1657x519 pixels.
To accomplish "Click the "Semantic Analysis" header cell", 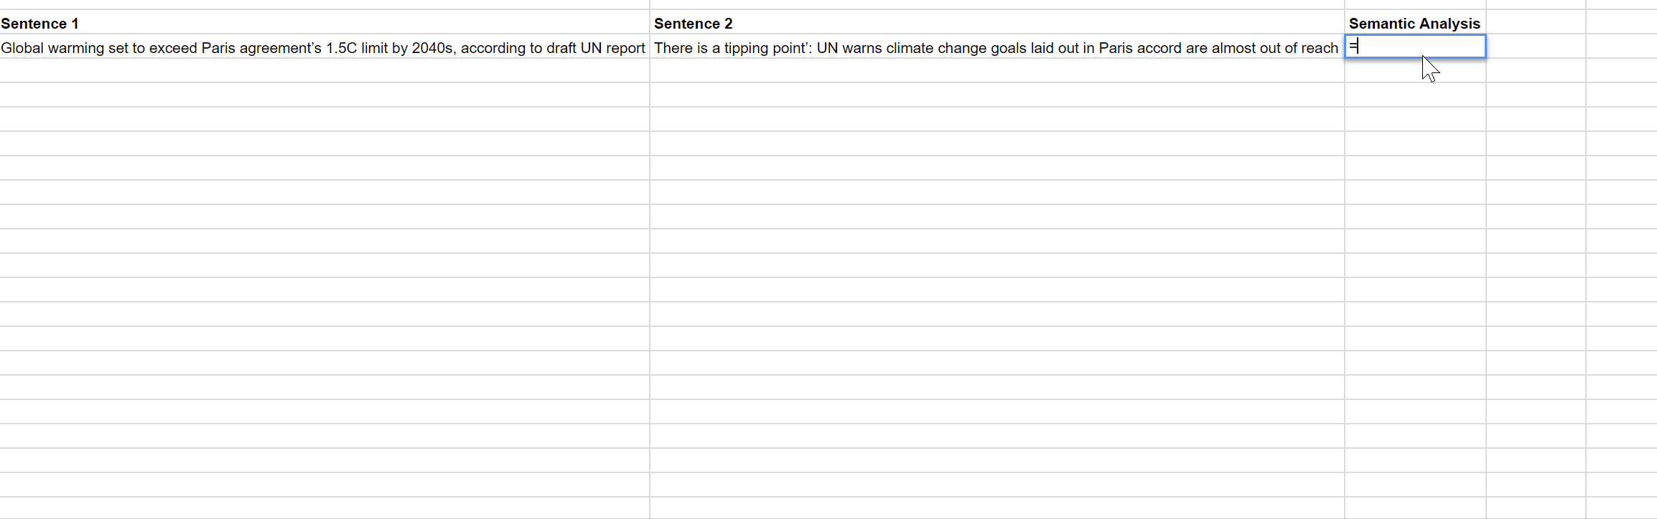I will tap(1414, 23).
